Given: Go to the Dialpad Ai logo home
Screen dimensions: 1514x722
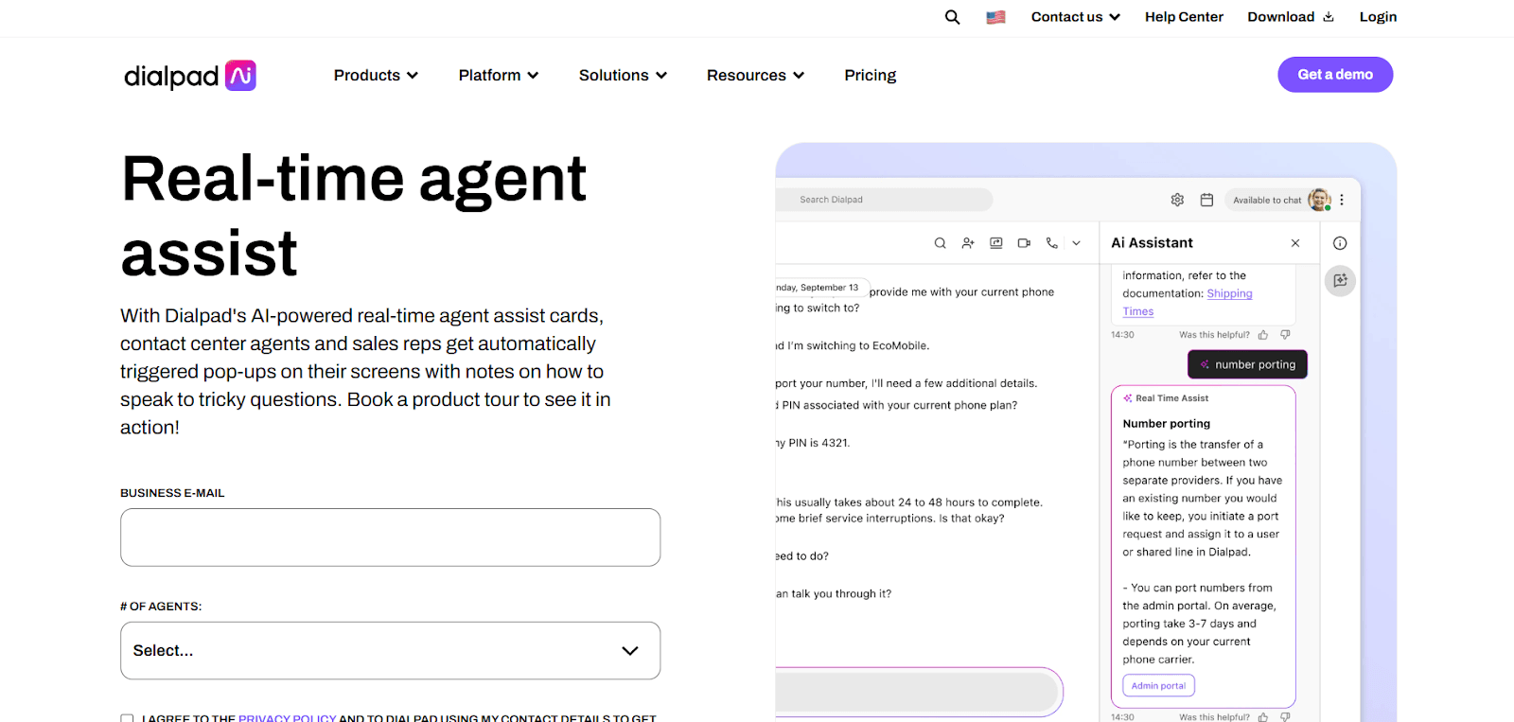Looking at the screenshot, I should pos(190,76).
